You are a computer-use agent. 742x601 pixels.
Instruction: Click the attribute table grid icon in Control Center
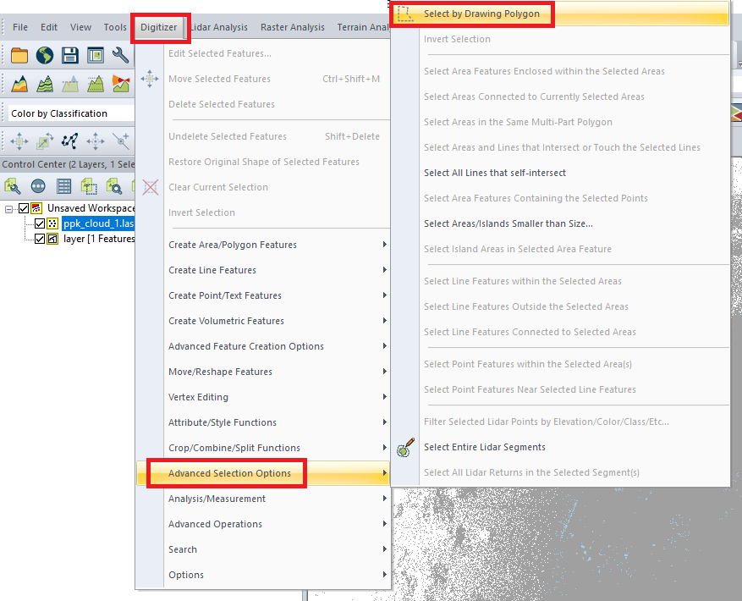click(63, 186)
